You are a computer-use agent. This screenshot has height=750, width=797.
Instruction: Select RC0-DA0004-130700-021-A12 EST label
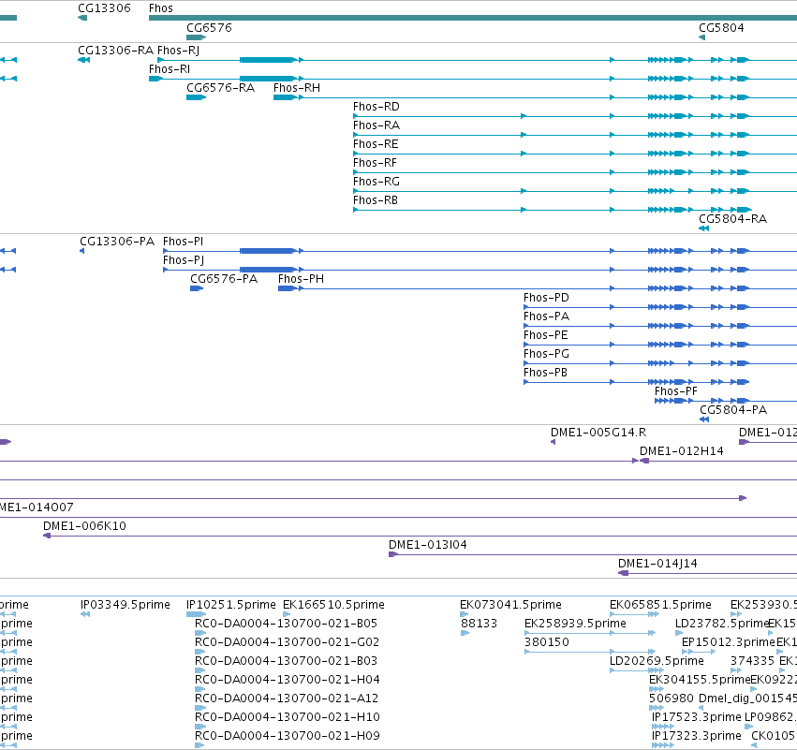[x=287, y=699]
